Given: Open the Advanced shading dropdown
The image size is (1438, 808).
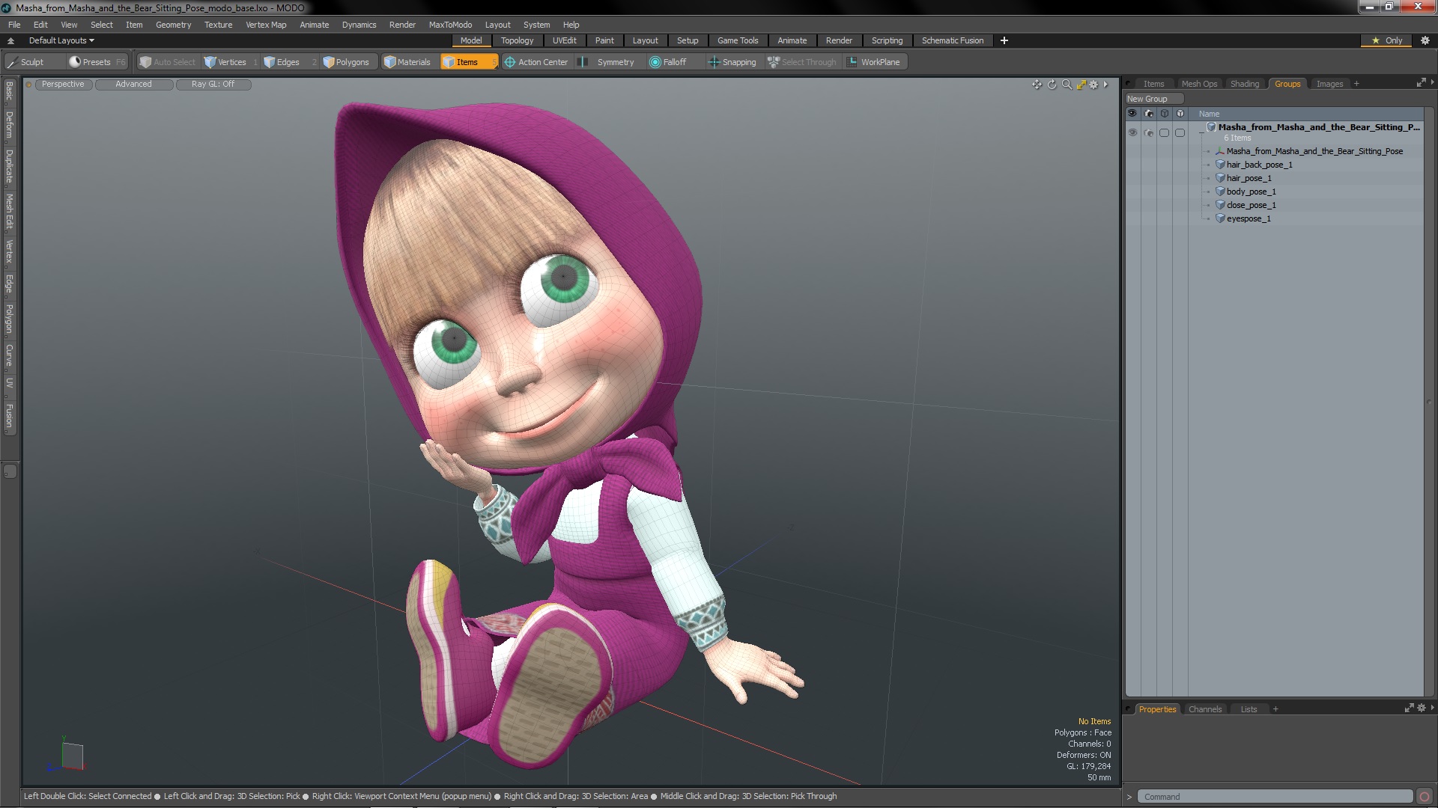Looking at the screenshot, I should coord(133,84).
